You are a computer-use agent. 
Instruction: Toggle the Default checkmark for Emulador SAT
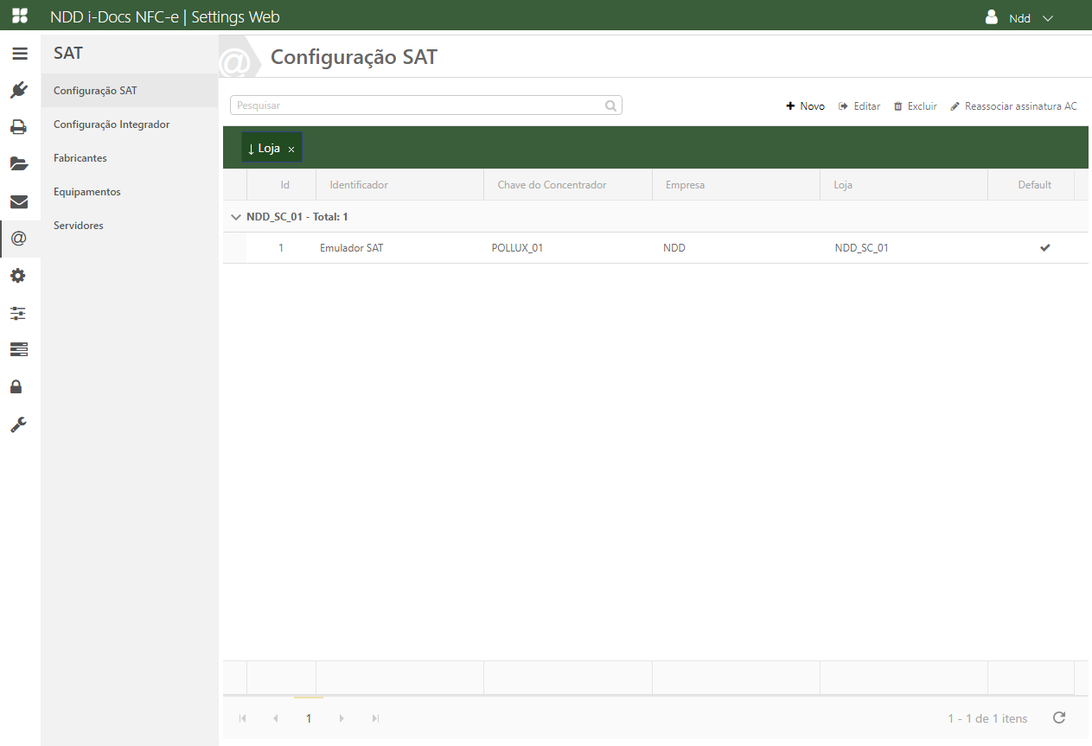[x=1044, y=248]
